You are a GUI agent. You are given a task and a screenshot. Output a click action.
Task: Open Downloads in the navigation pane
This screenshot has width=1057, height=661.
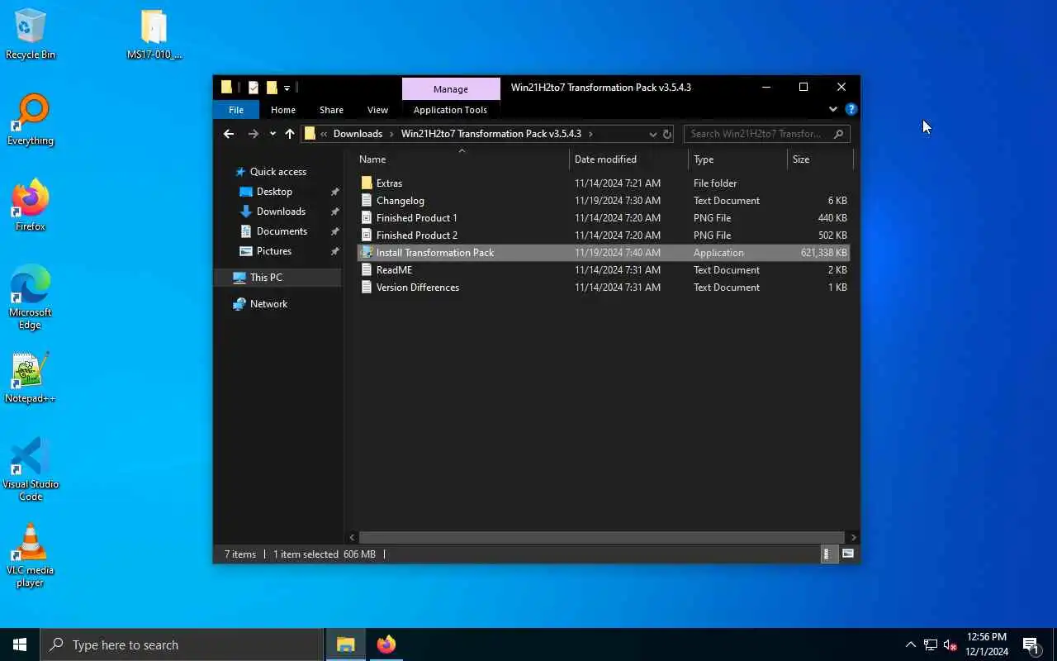(x=281, y=212)
